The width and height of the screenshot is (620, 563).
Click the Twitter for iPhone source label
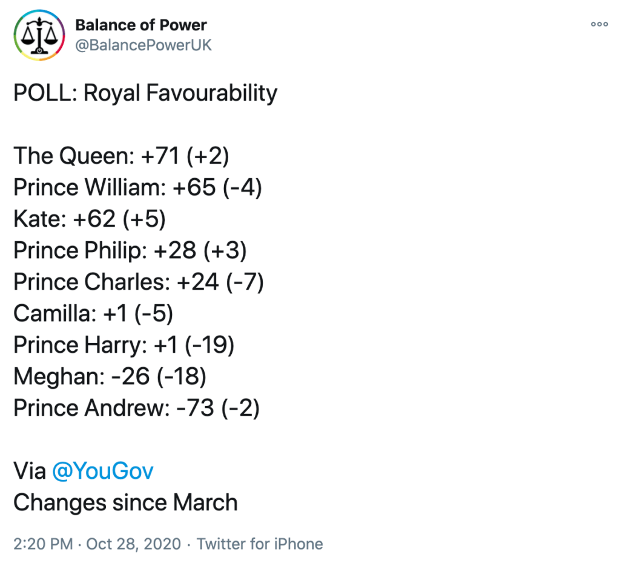coord(260,544)
